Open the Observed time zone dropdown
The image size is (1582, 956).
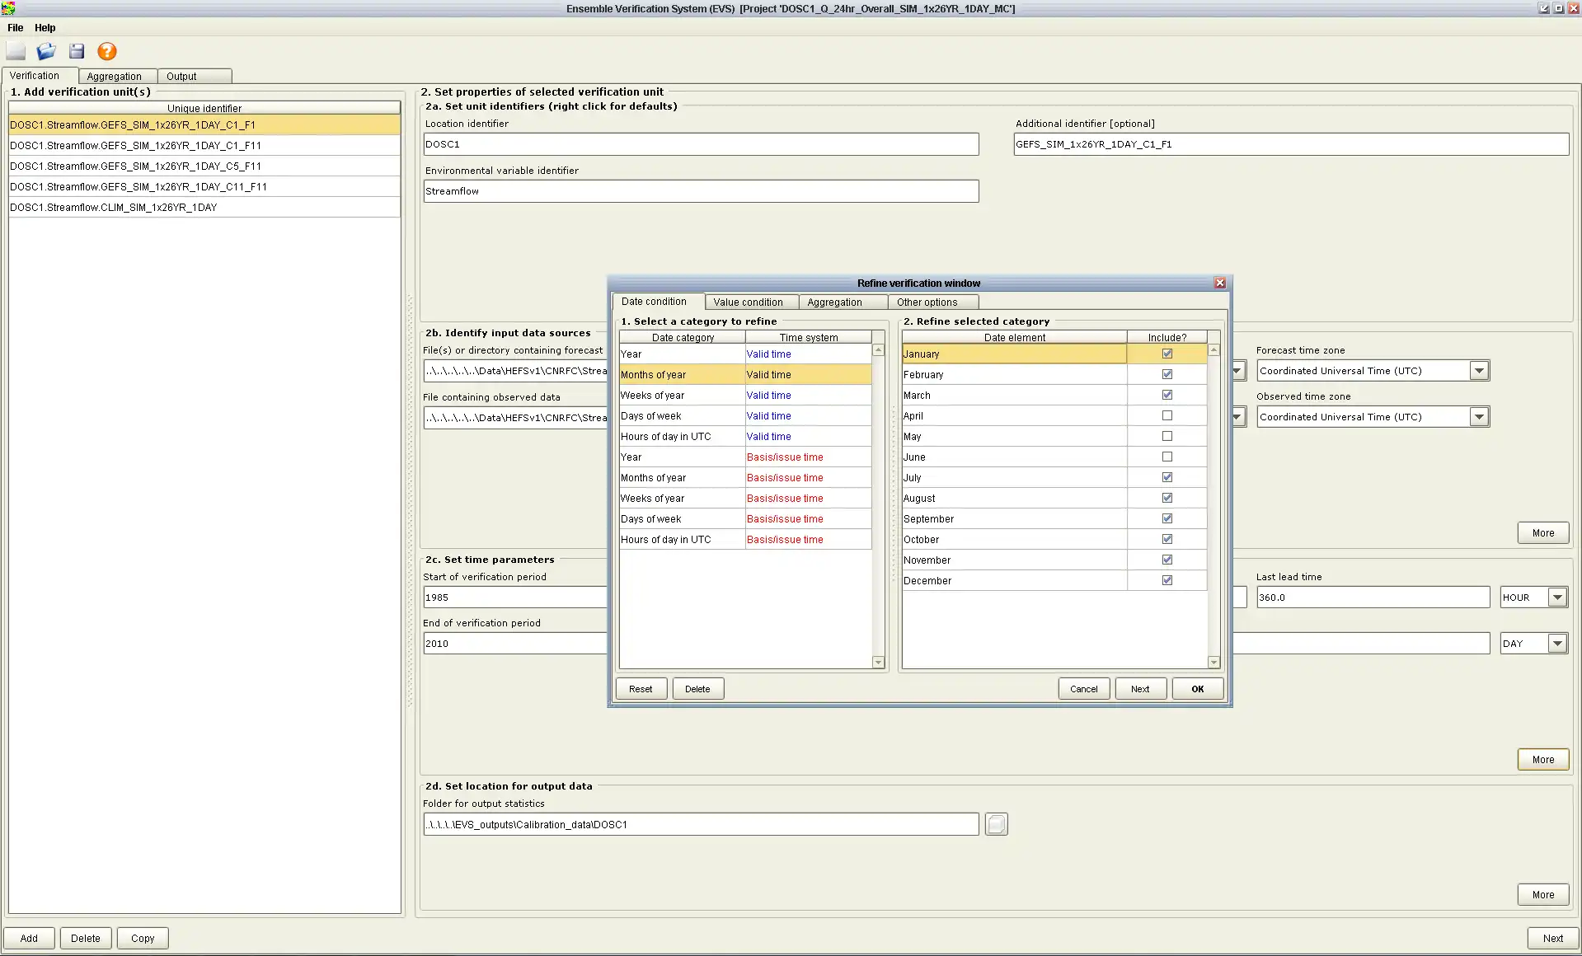(x=1479, y=417)
